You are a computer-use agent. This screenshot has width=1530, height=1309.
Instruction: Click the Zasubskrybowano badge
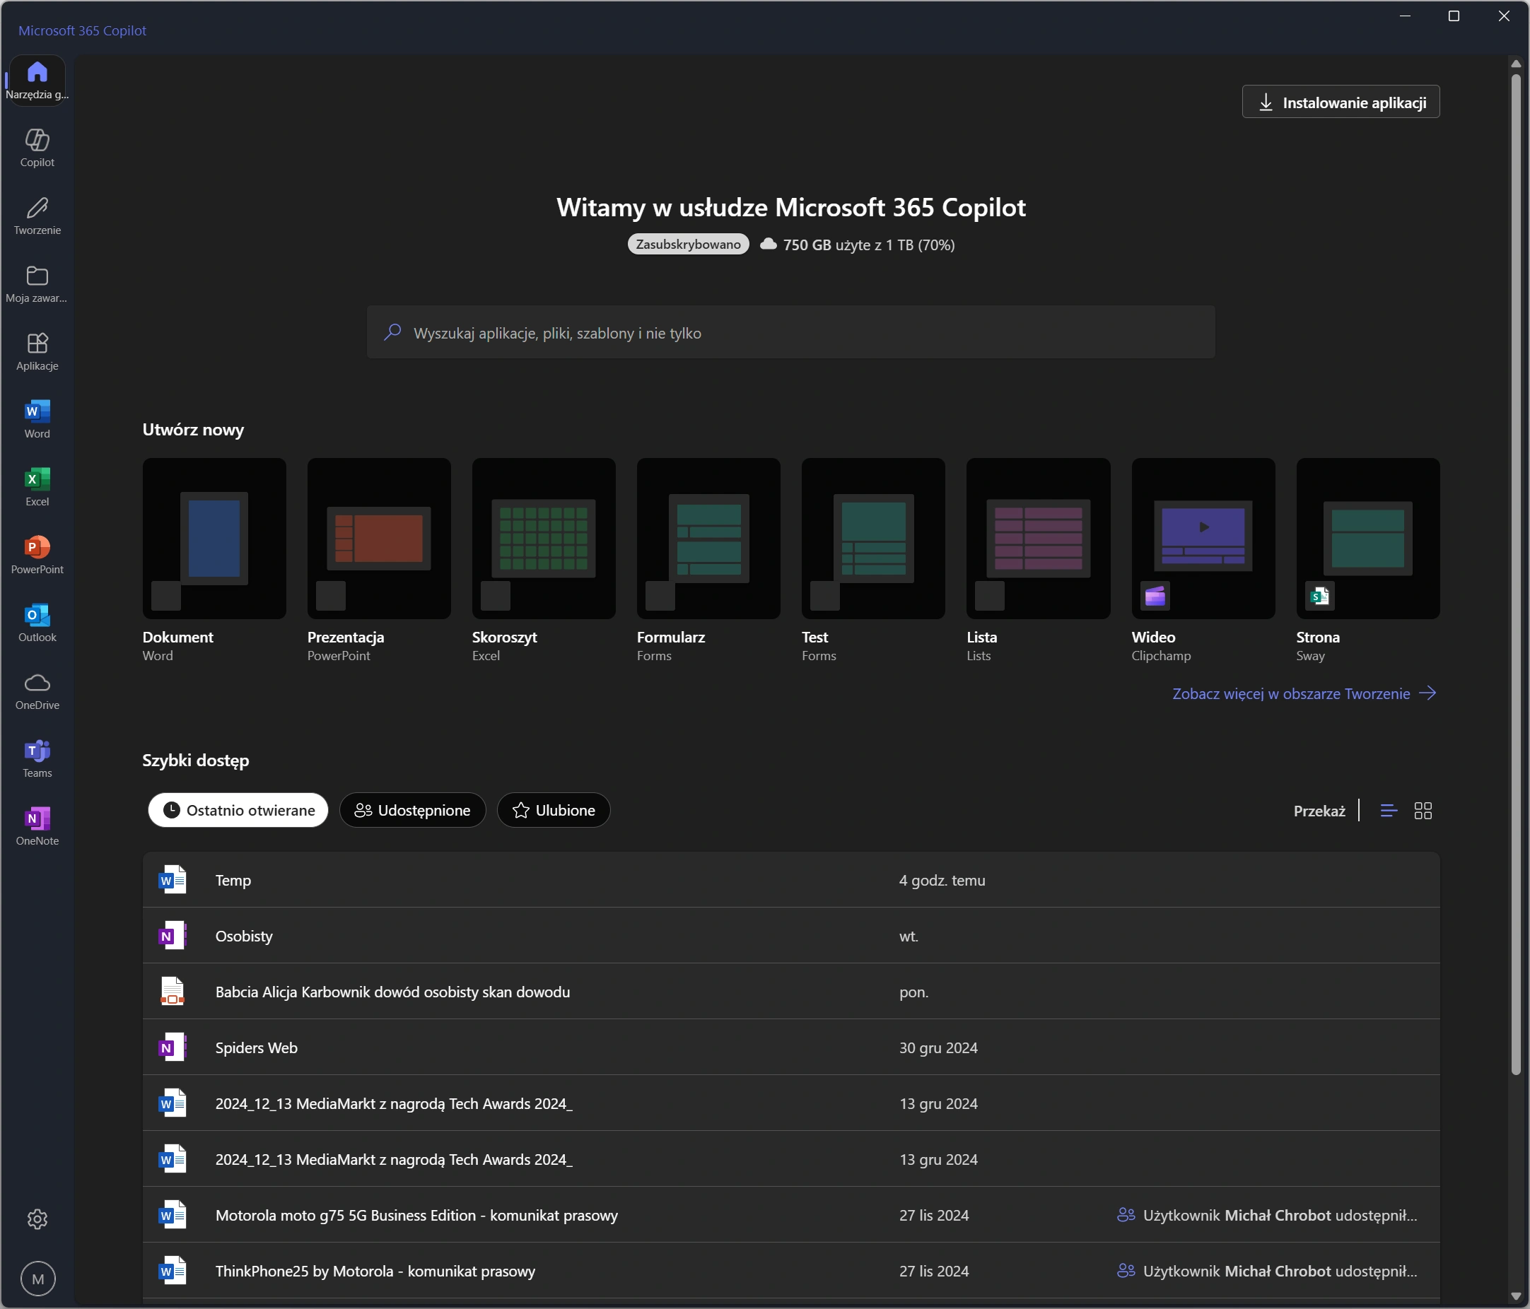pos(688,245)
